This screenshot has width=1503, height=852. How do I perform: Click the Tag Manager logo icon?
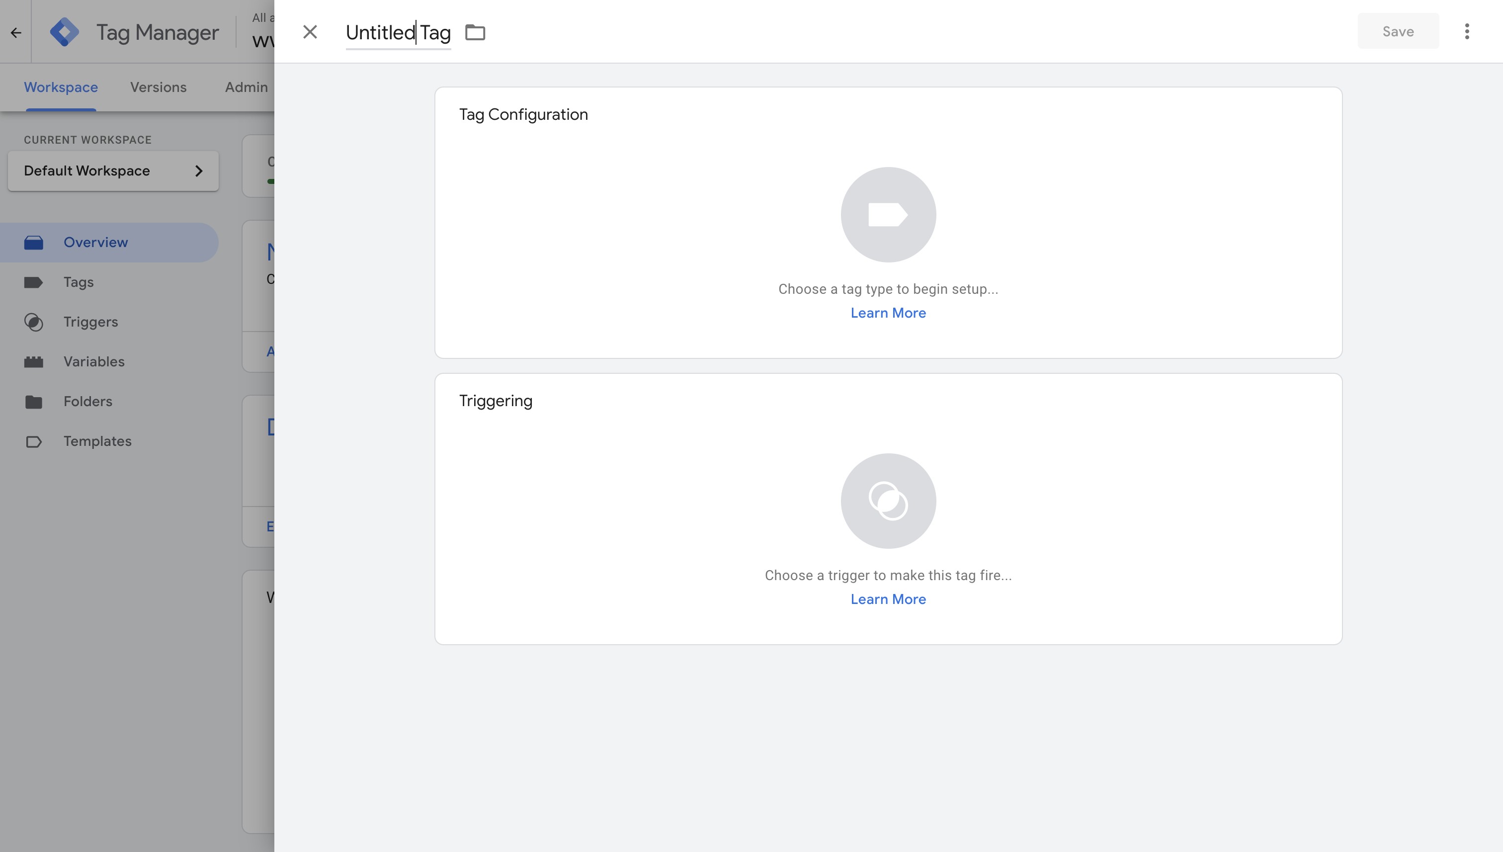tap(64, 32)
